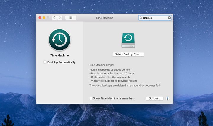Image resolution: width=213 pixels, height=126 pixels.
Task: Click 'The oldest backups are deleted' sentence
Action: point(125,85)
